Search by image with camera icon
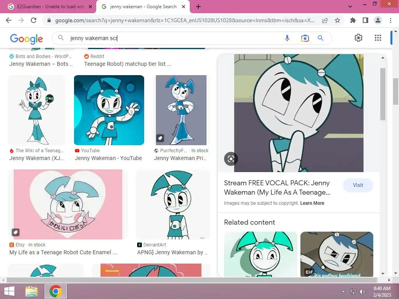Viewport: 399px width, 299px height. pos(305,38)
